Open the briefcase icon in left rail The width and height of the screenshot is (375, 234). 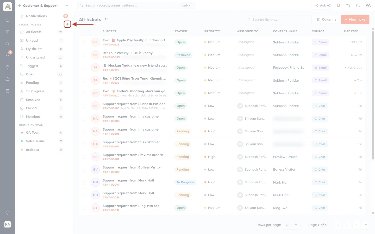[8, 32]
